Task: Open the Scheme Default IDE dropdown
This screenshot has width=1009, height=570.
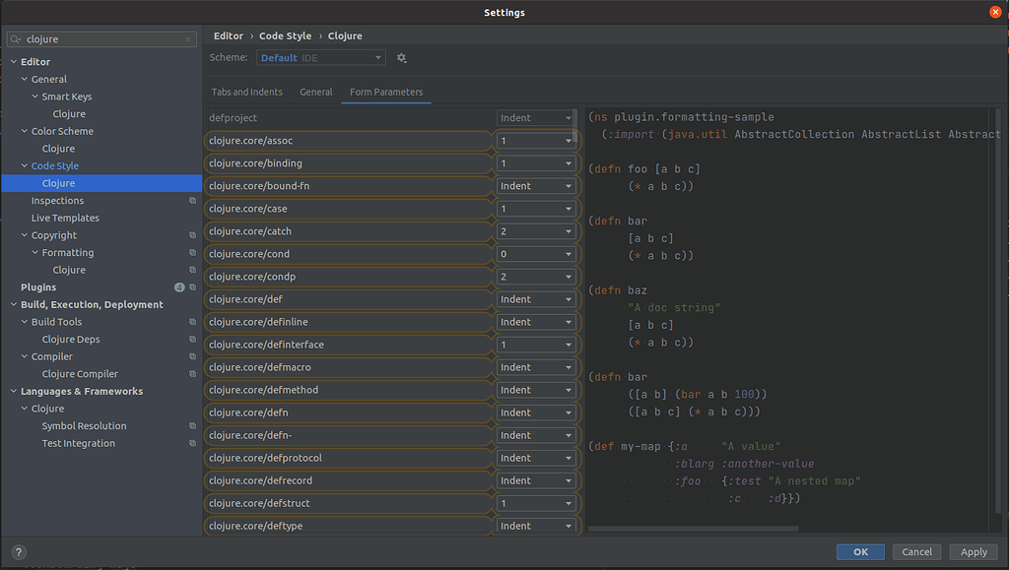Action: (321, 58)
